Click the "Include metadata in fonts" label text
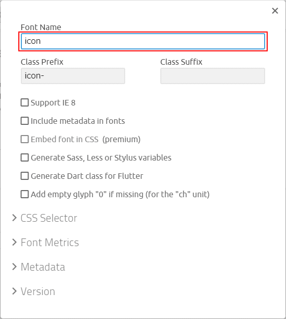Viewport: 286px width, 319px height. coord(78,121)
